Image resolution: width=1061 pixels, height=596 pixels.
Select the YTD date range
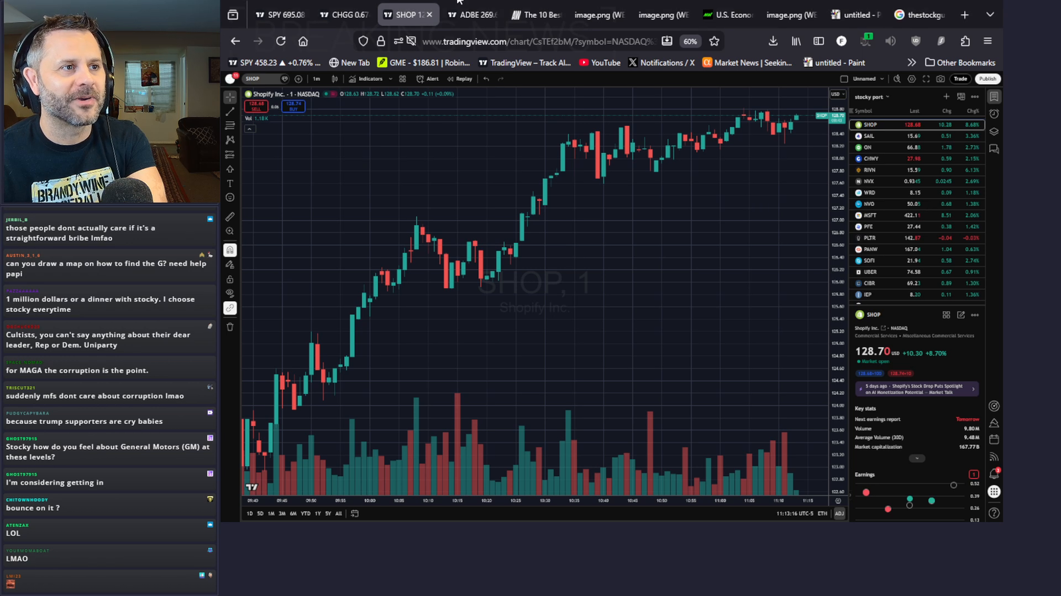pyautogui.click(x=306, y=513)
